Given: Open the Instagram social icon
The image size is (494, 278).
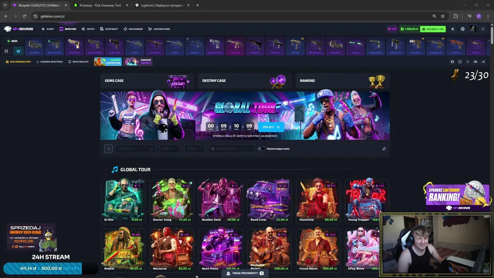Looking at the screenshot, I should [x=460, y=62].
